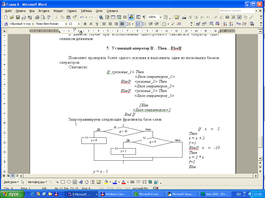Insert a table from the toolbar
The height and width of the screenshot is (198, 265).
click(113, 17)
